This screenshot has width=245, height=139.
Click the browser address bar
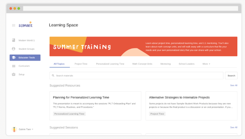pos(131,8)
